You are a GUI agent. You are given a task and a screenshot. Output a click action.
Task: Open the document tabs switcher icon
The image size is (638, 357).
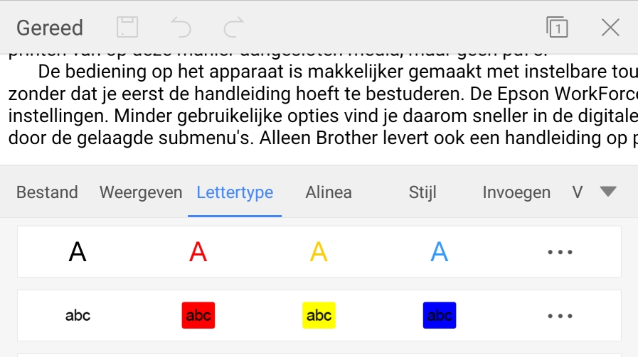(x=558, y=28)
